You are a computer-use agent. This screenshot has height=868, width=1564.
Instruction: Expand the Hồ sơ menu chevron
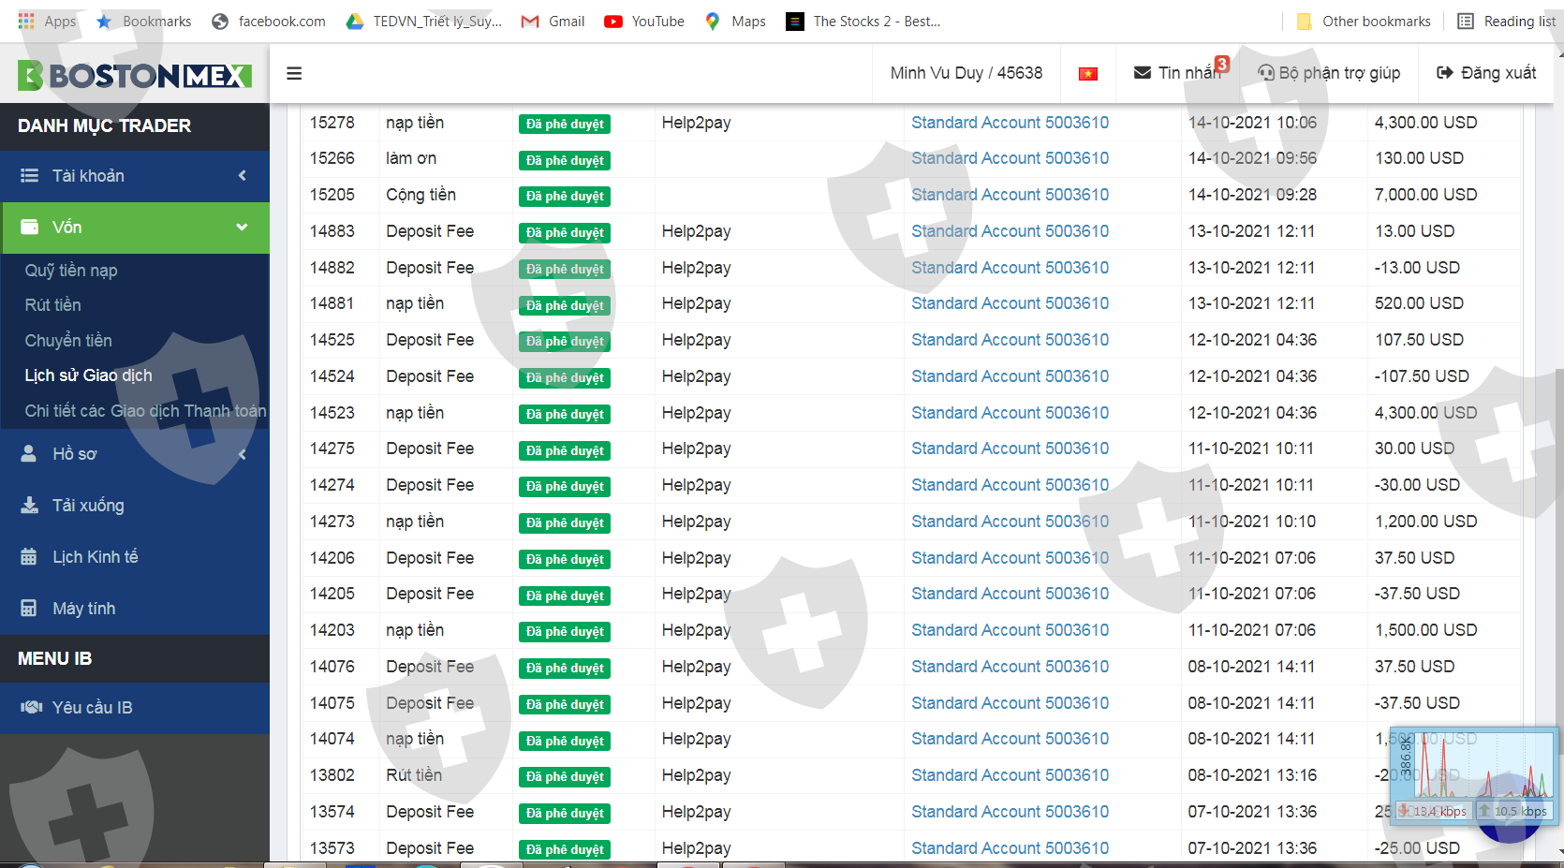pyautogui.click(x=243, y=454)
